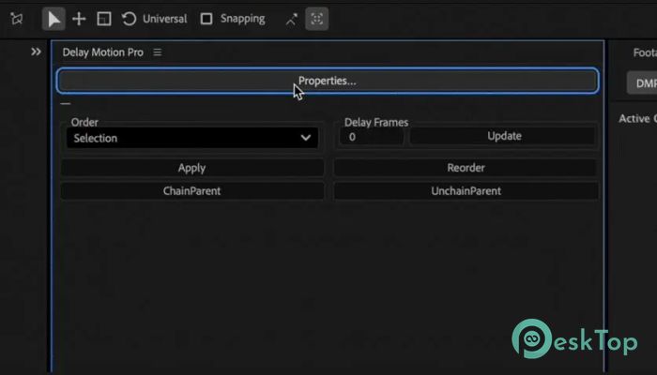657x375 pixels.
Task: Open the Order Selection dropdown
Action: click(192, 138)
